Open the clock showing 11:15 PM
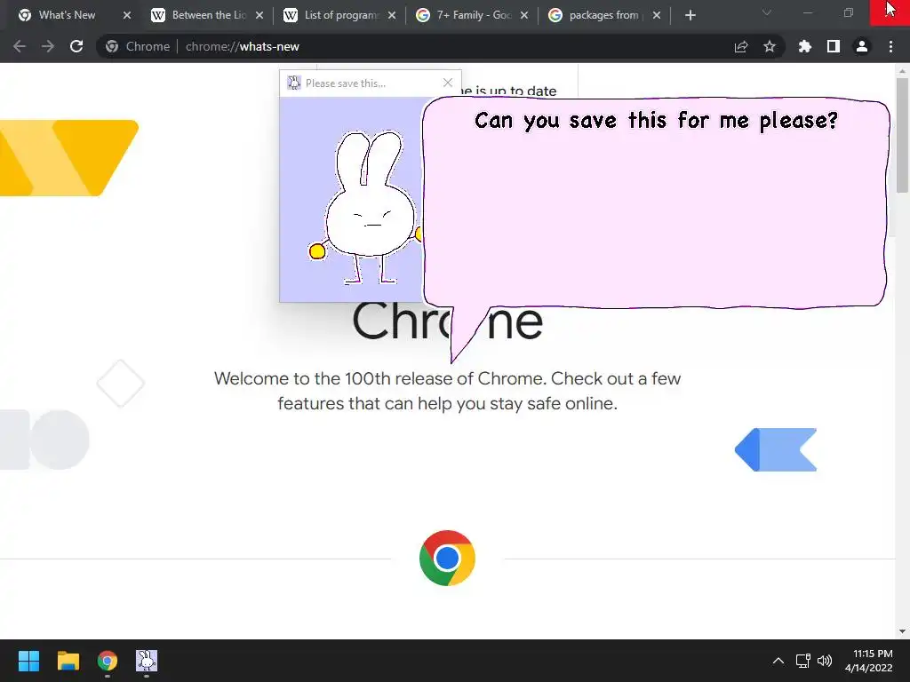The height and width of the screenshot is (682, 910). point(869,661)
